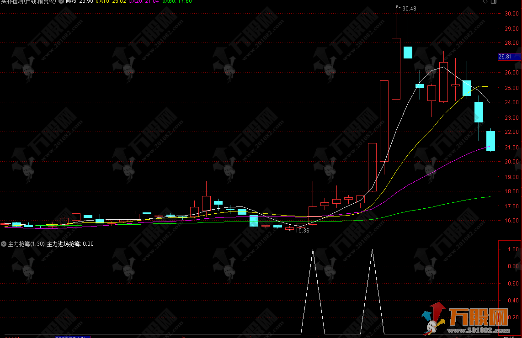Click 22.00 on the price axis
The image size is (522, 338).
tap(511, 132)
